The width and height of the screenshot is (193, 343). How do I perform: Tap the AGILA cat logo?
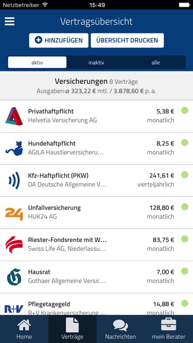click(x=14, y=148)
